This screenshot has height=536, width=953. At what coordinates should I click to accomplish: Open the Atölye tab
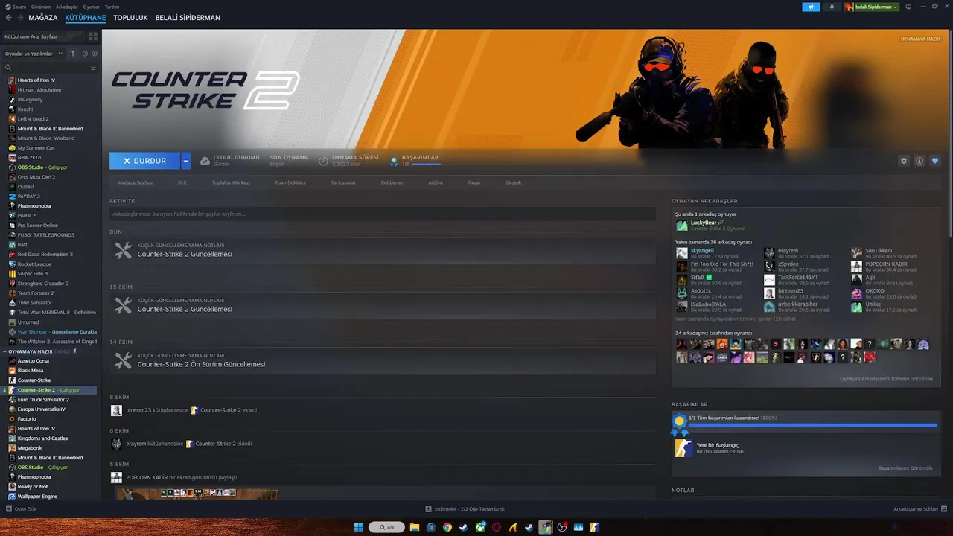click(436, 182)
